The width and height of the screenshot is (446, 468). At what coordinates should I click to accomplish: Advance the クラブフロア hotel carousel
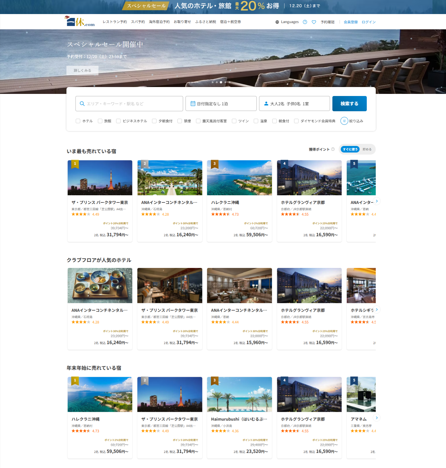click(377, 310)
